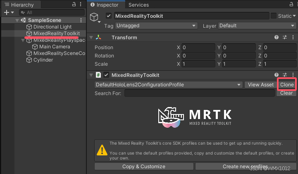298x174 pixels.
Task: Lock the Inspector with padlock icon
Action: 291,5
